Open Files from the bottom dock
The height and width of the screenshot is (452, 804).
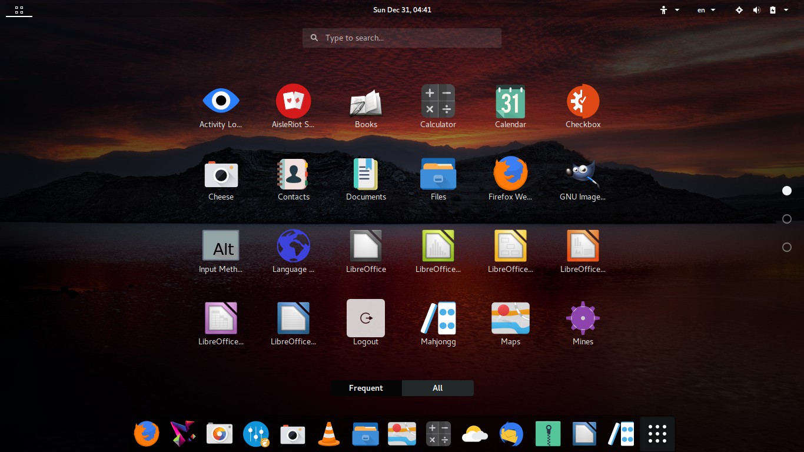366,434
